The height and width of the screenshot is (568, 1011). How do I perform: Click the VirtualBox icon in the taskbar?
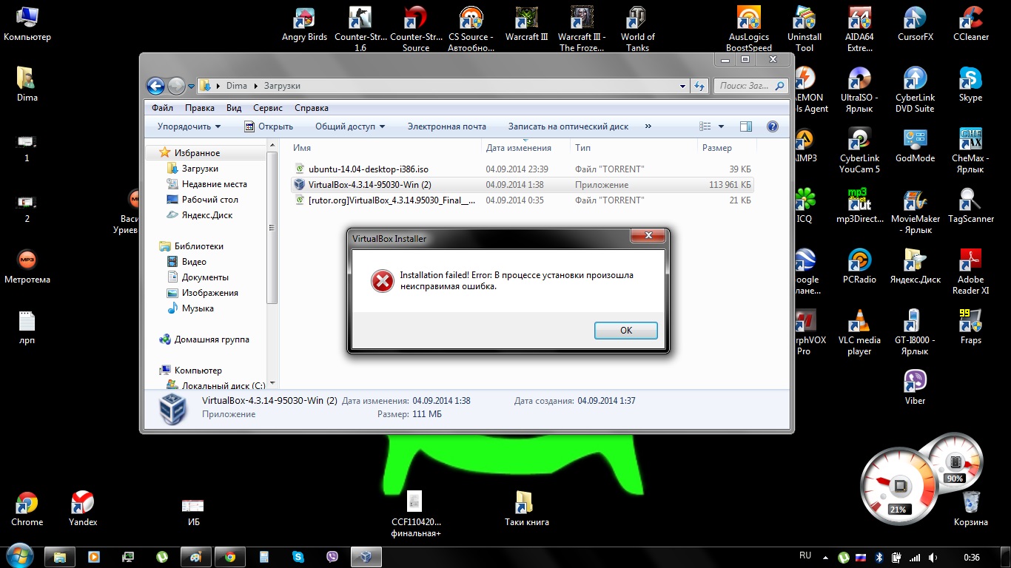(x=365, y=557)
